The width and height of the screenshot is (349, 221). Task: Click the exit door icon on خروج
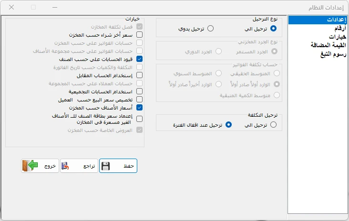click(x=30, y=166)
